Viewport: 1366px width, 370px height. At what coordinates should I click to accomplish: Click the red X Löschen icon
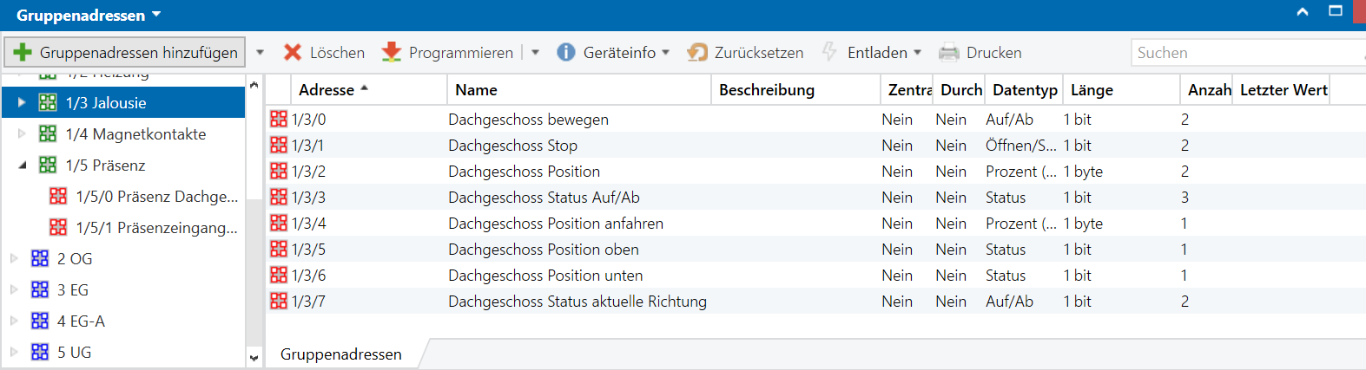tap(293, 52)
